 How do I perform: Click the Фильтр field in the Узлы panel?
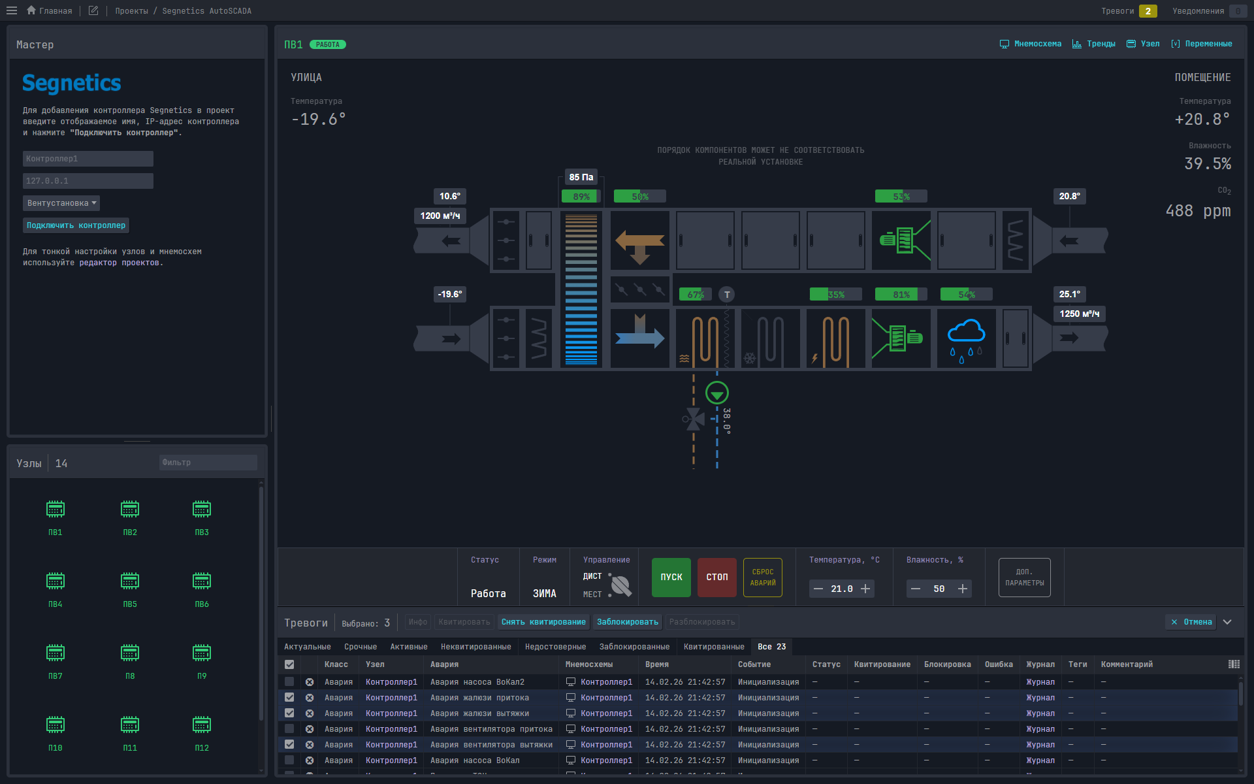coord(208,463)
